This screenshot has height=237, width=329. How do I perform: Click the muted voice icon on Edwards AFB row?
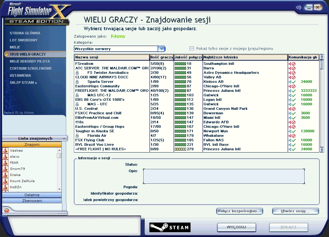[292, 122]
